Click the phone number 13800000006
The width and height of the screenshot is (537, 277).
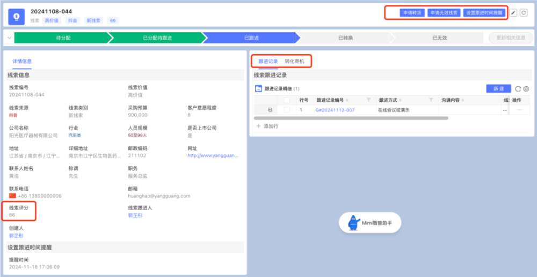pyautogui.click(x=40, y=196)
